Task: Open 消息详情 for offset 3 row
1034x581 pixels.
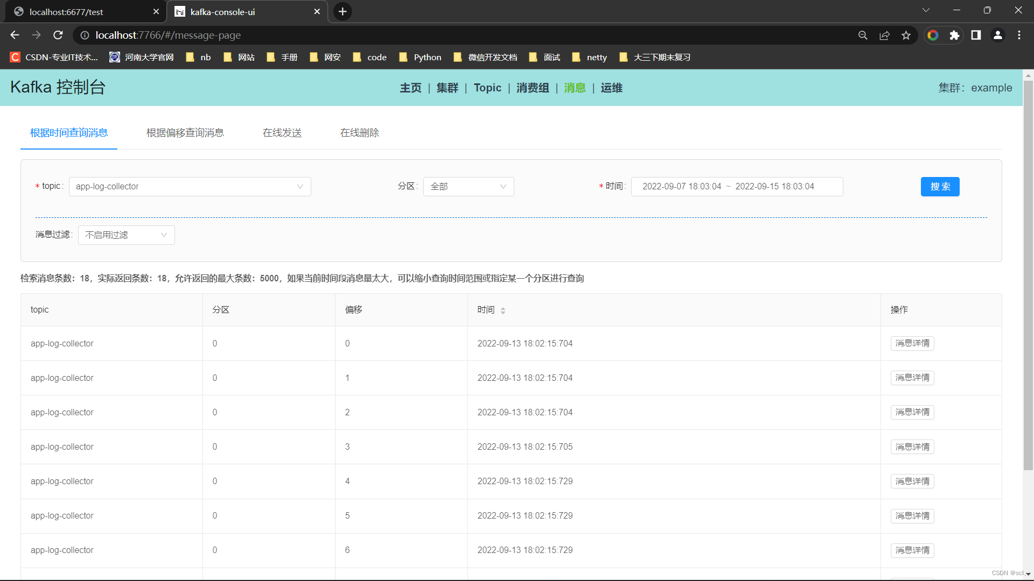Action: coord(912,447)
